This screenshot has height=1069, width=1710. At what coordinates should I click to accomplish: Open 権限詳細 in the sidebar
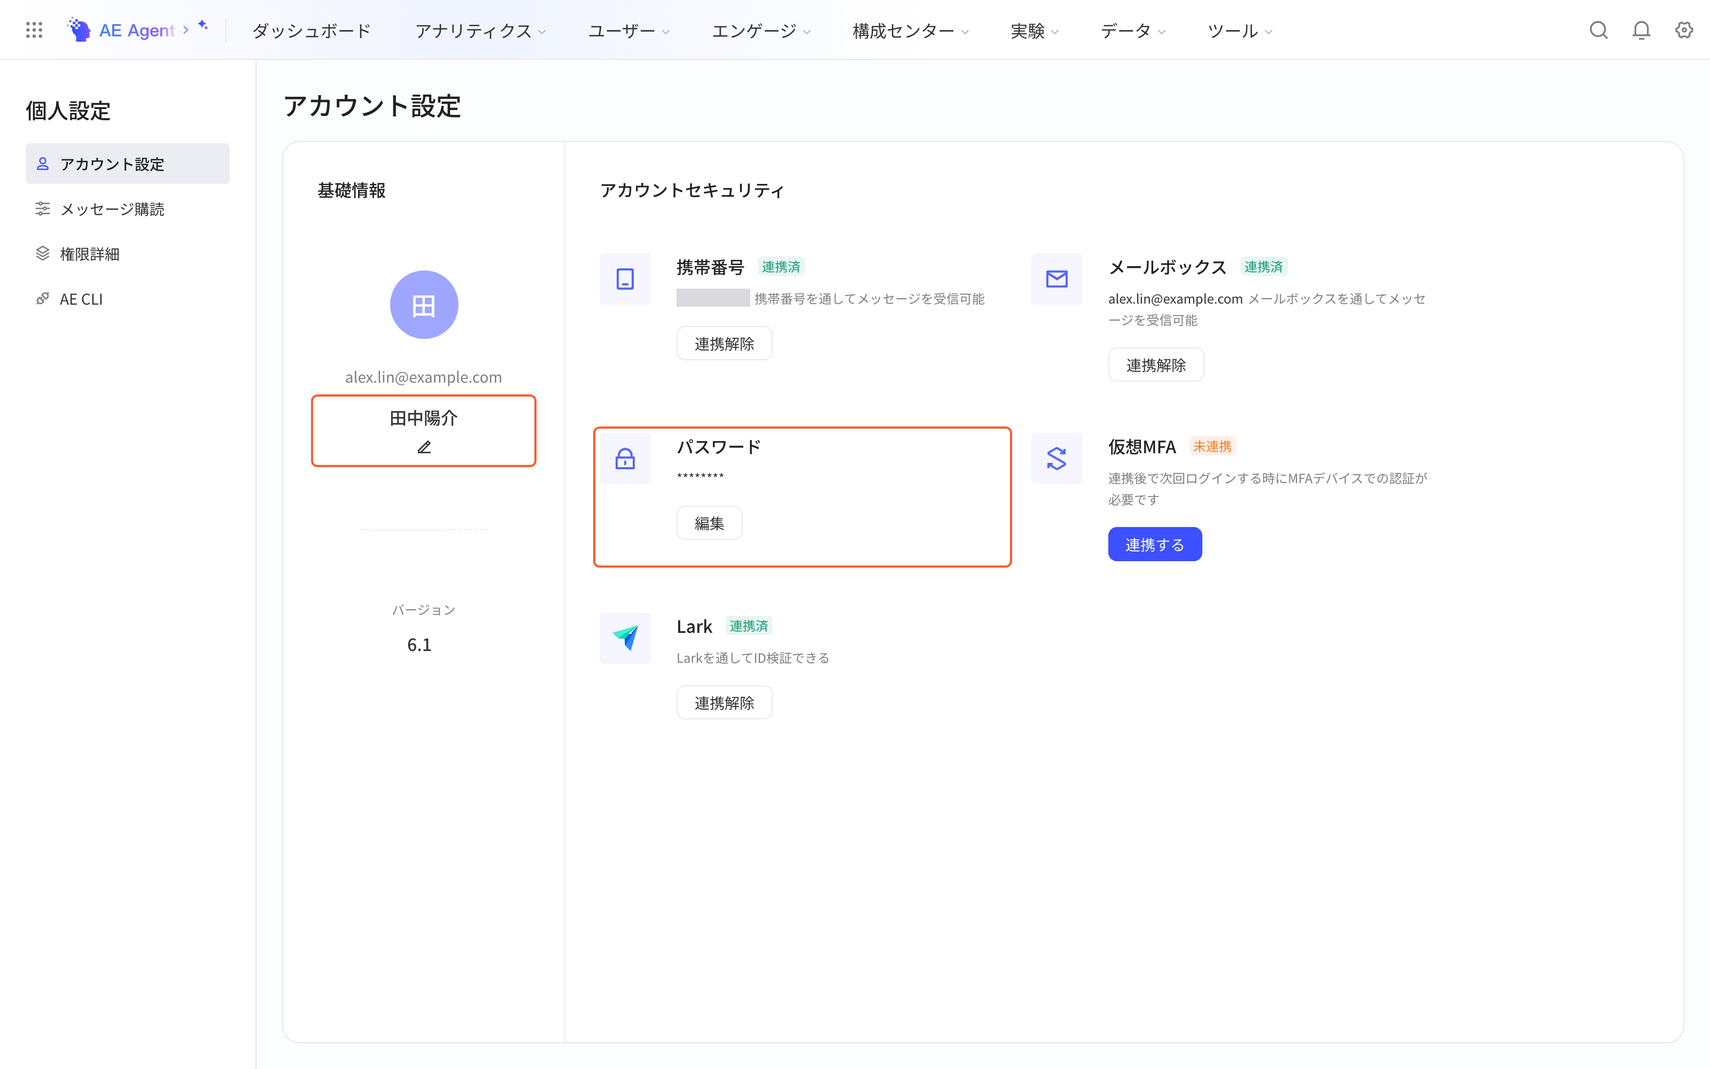(x=127, y=254)
